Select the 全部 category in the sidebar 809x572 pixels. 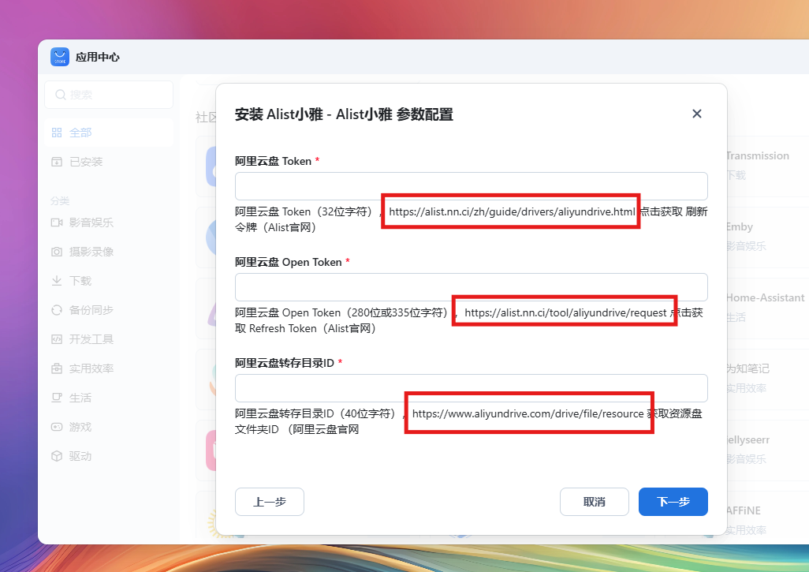[109, 133]
